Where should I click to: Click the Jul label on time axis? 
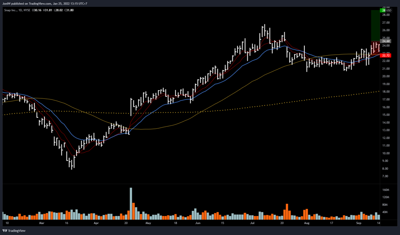pos(253,224)
